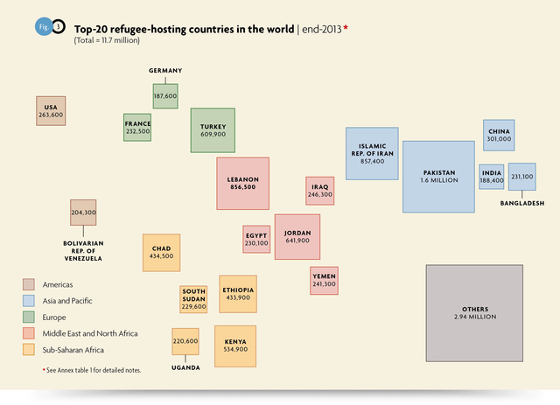Click the Islamic Rep. of Iran box
Viewport: 560px width, 405px height.
click(x=371, y=154)
